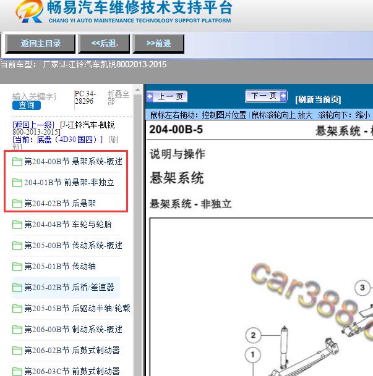Open folder icon of 第204-04B节 车轮与轮胎
Screen dimensions: 373x376
click(x=17, y=225)
